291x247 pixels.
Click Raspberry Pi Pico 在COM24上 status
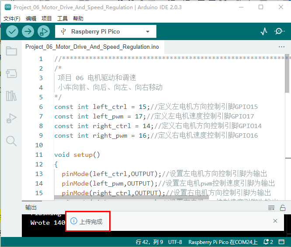[x=223, y=242]
